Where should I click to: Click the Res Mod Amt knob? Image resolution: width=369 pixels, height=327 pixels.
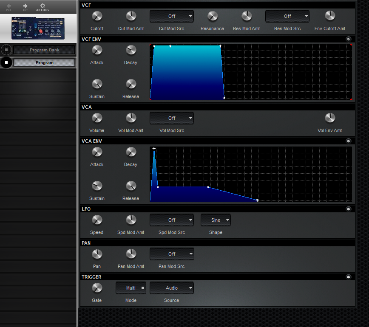(x=247, y=16)
